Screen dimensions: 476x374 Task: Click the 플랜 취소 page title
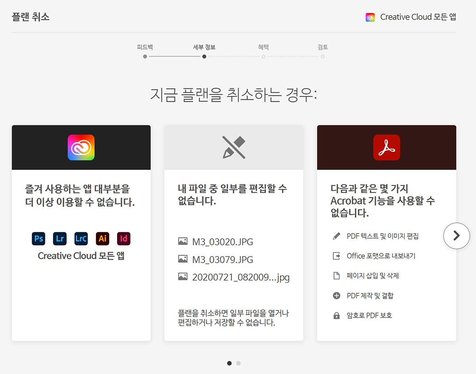point(31,17)
